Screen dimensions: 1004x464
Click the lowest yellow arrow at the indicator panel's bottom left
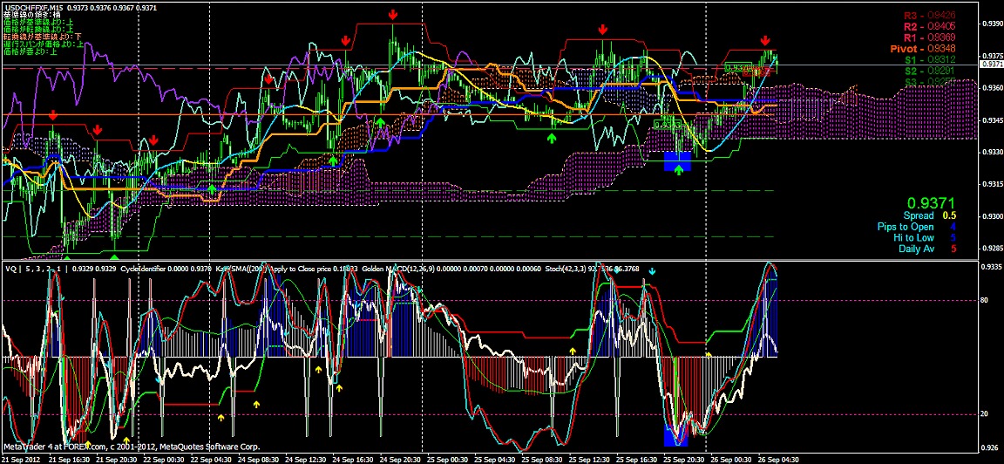coord(126,440)
